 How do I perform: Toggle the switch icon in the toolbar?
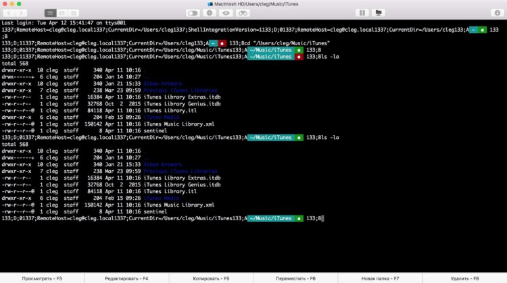193,13
